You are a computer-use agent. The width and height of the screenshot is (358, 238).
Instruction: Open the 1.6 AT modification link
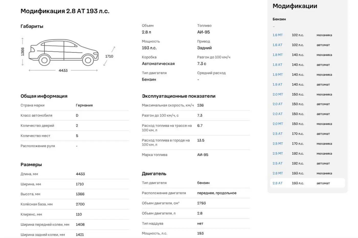tap(277, 45)
